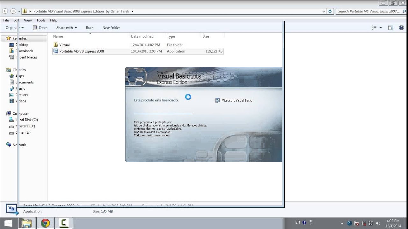Screen dimensions: 408x229
Task: Click the Forward navigation arrow
Action: click(x=13, y=11)
